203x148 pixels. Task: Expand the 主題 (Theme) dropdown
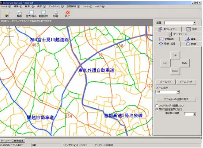[x=195, y=23]
